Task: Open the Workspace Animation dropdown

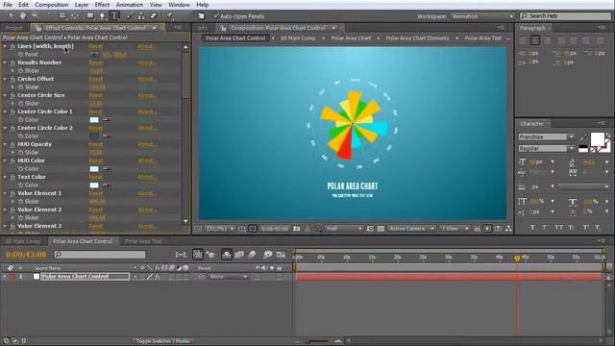Action: 482,16
